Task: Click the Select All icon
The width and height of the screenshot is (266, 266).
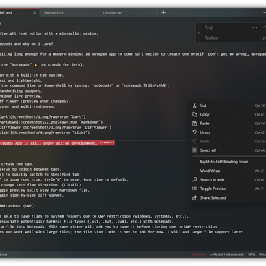Action: click(194, 150)
